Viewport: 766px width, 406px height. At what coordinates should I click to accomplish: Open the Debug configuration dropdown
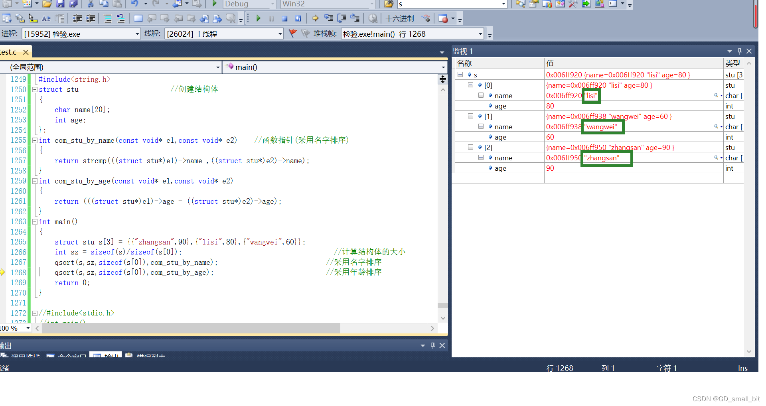click(273, 4)
